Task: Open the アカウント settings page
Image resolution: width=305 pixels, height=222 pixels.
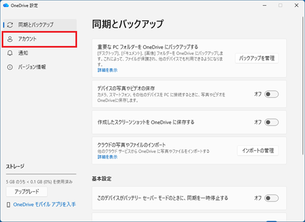Action: pos(39,39)
